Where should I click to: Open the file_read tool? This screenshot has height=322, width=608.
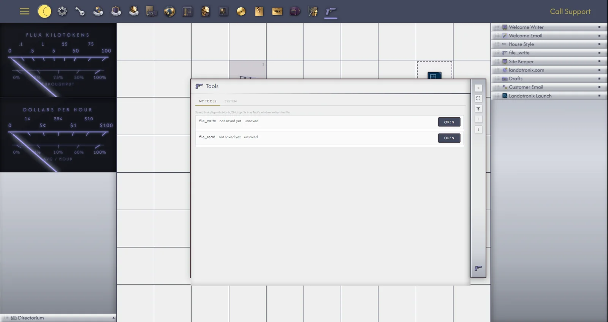tap(449, 138)
